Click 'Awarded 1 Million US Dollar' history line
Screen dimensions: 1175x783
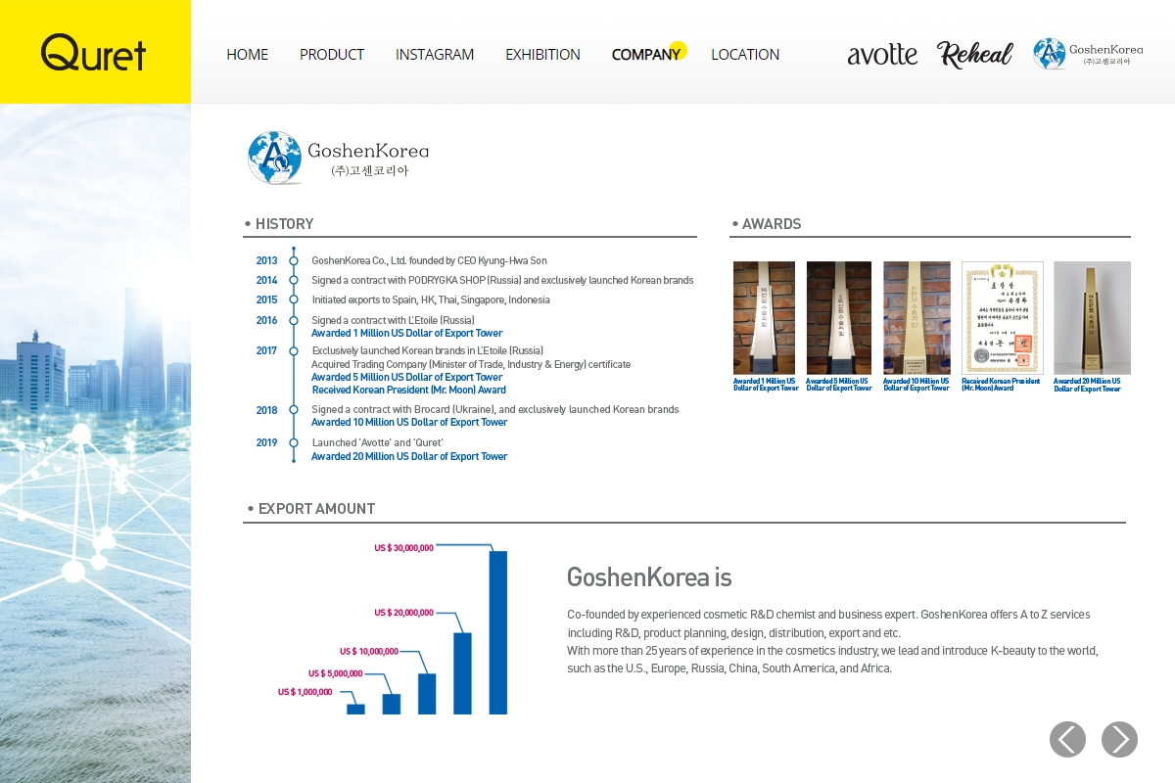click(x=406, y=334)
